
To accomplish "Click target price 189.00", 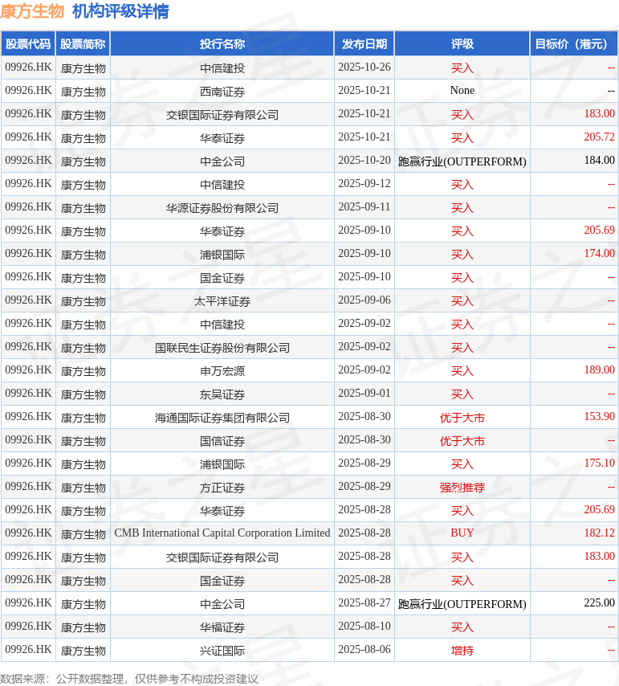I will (599, 370).
